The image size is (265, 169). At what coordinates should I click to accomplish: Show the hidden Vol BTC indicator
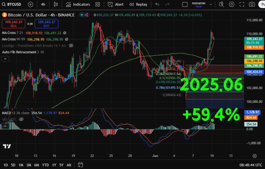click(21, 119)
